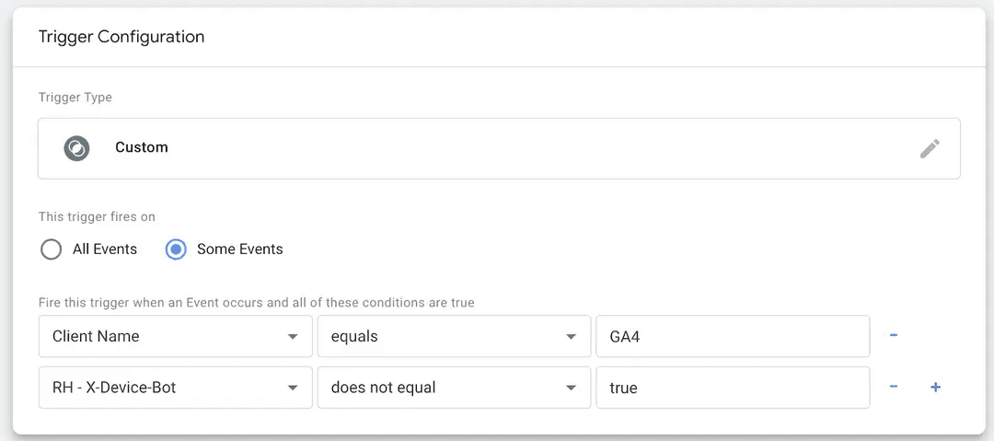The width and height of the screenshot is (994, 441).
Task: Select the All Events radio button
Action: [x=51, y=250]
